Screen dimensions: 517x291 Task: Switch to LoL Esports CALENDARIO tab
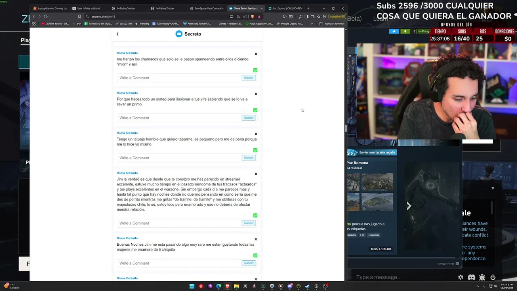[x=285, y=8]
